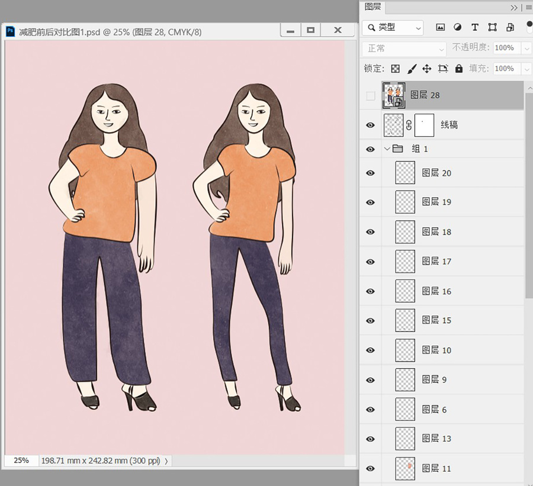
Task: Toggle visibility of 图层 19
Action: click(371, 202)
